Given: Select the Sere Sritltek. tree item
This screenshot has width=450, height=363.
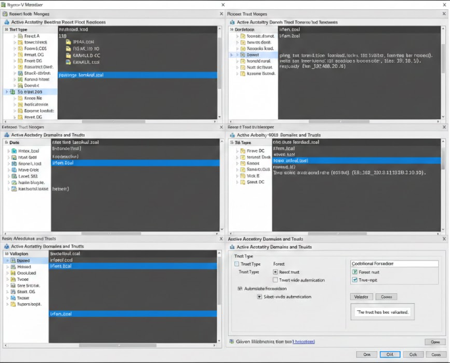Looking at the screenshot, I should (28, 285).
